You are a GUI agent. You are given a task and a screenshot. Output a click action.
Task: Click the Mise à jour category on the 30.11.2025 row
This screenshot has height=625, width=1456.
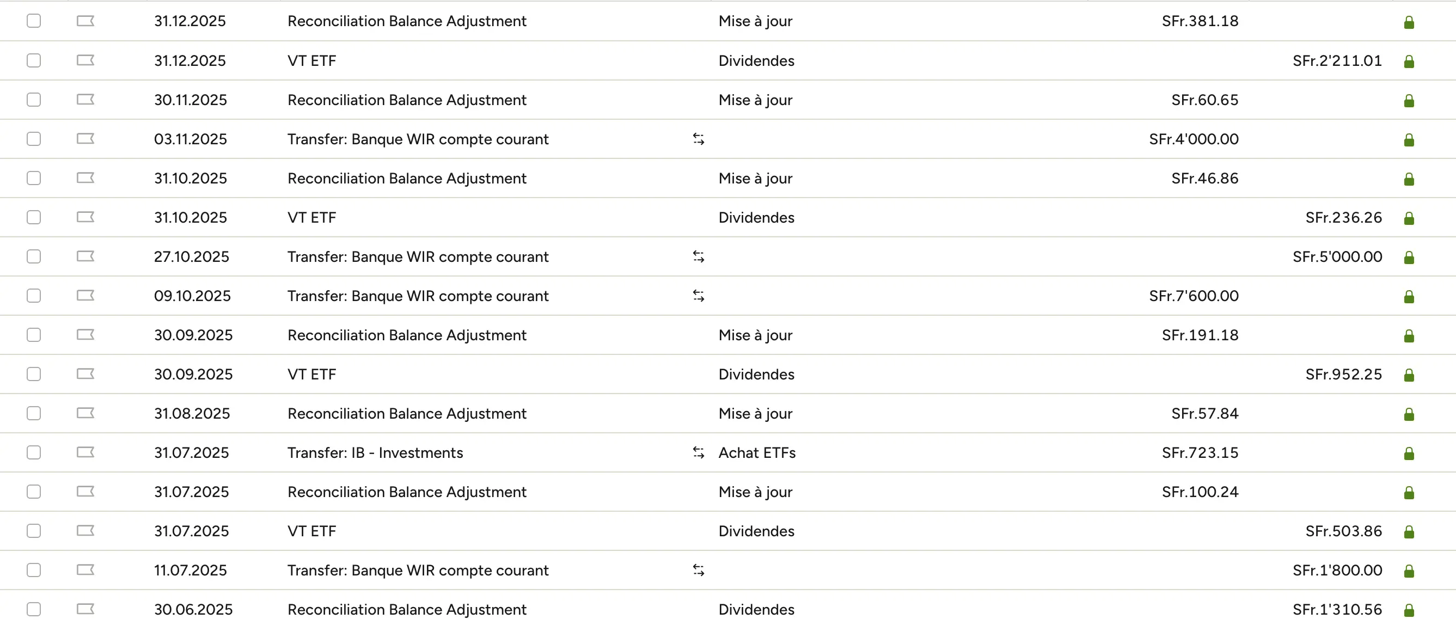click(x=756, y=100)
